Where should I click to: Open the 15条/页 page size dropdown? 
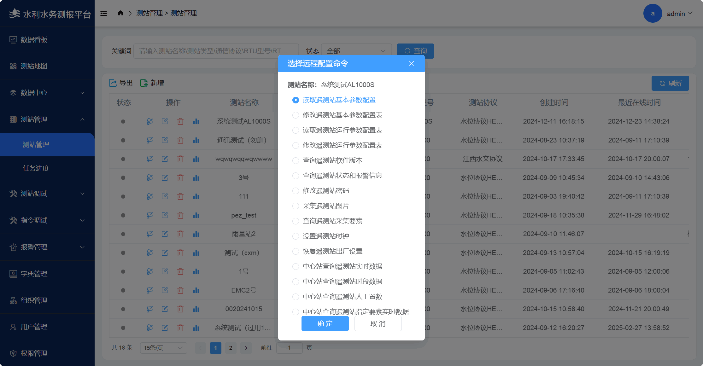pyautogui.click(x=163, y=348)
